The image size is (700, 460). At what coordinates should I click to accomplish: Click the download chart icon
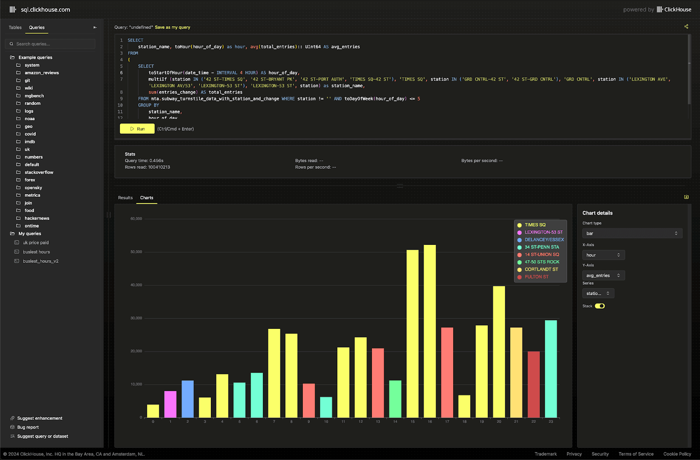pyautogui.click(x=686, y=197)
